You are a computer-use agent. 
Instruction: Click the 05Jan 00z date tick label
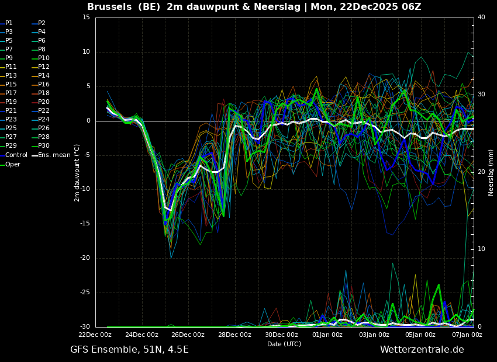pyautogui.click(x=421, y=335)
